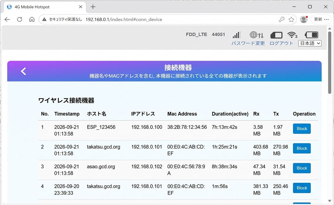334x205 pixels.
Task: Open the 日本語 language dropdown
Action: tap(310, 43)
